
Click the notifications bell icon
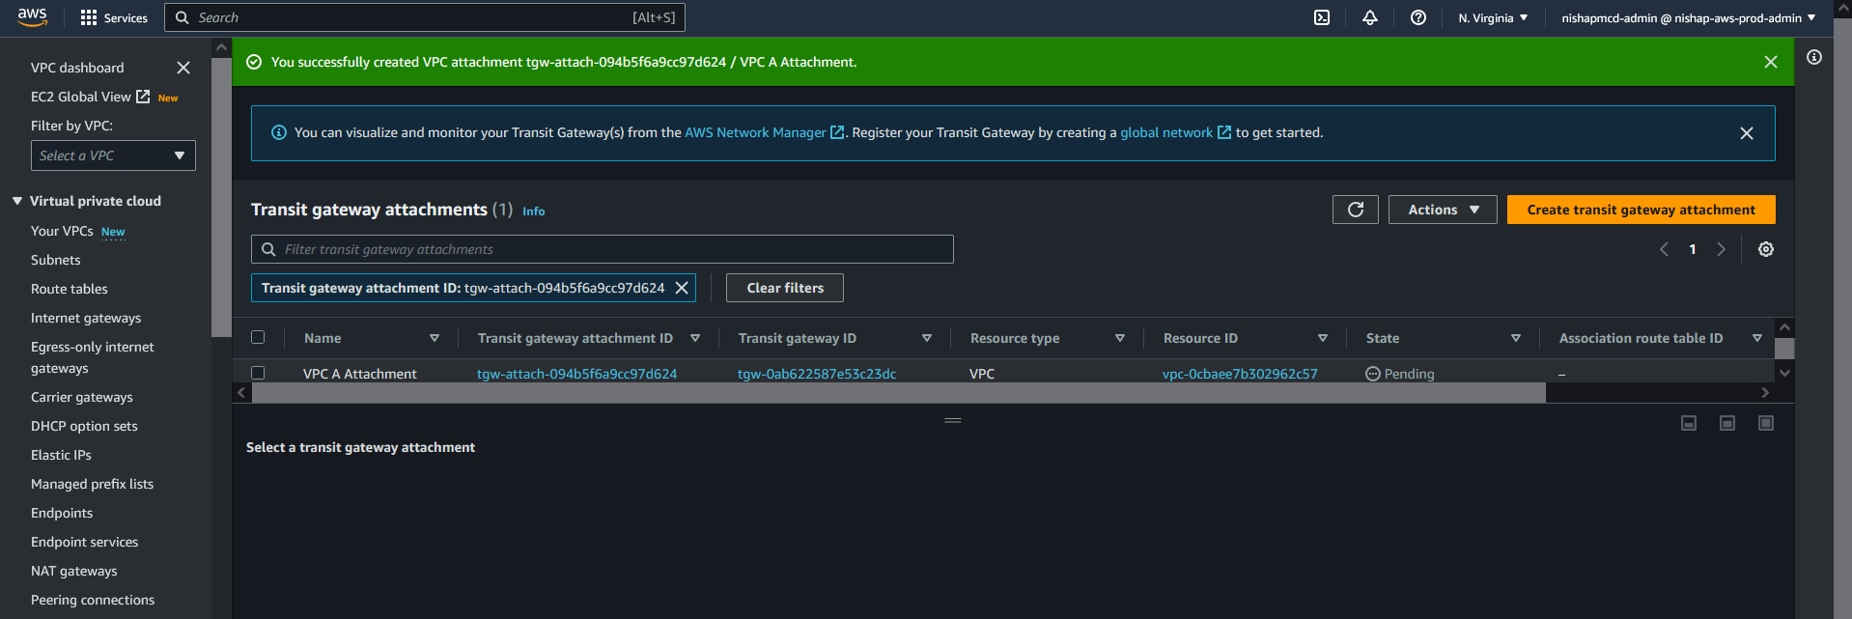pos(1369,17)
